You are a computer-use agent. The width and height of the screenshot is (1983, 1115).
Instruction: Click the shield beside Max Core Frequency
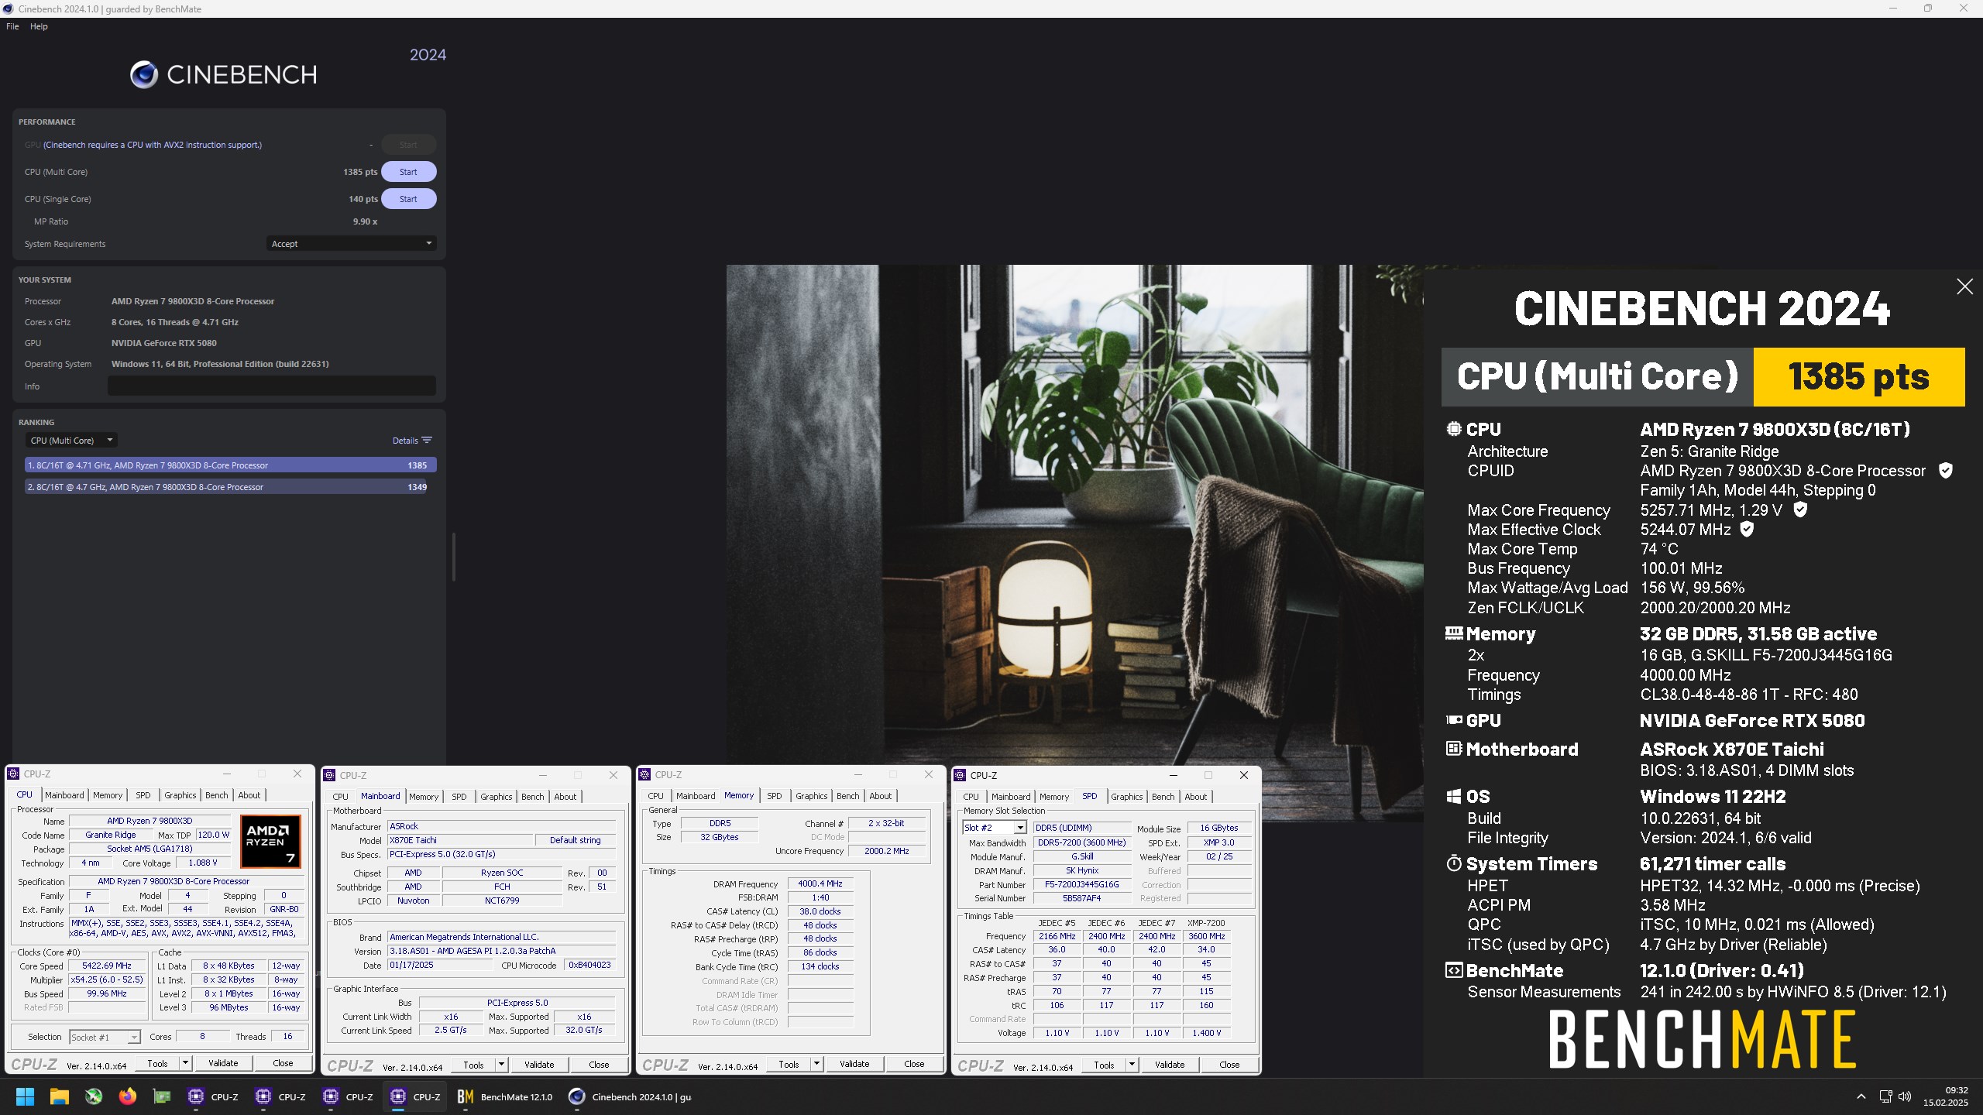(1800, 509)
